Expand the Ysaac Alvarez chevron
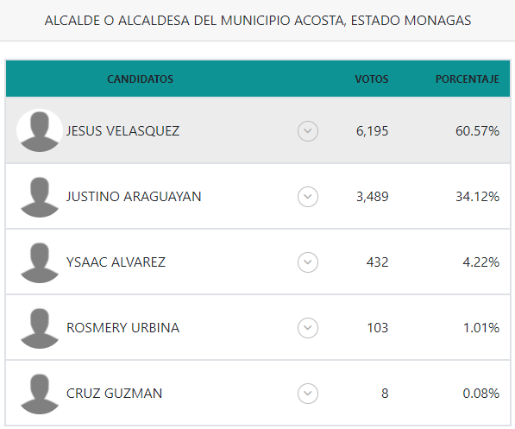Viewport: 515px width, 429px height. click(308, 262)
